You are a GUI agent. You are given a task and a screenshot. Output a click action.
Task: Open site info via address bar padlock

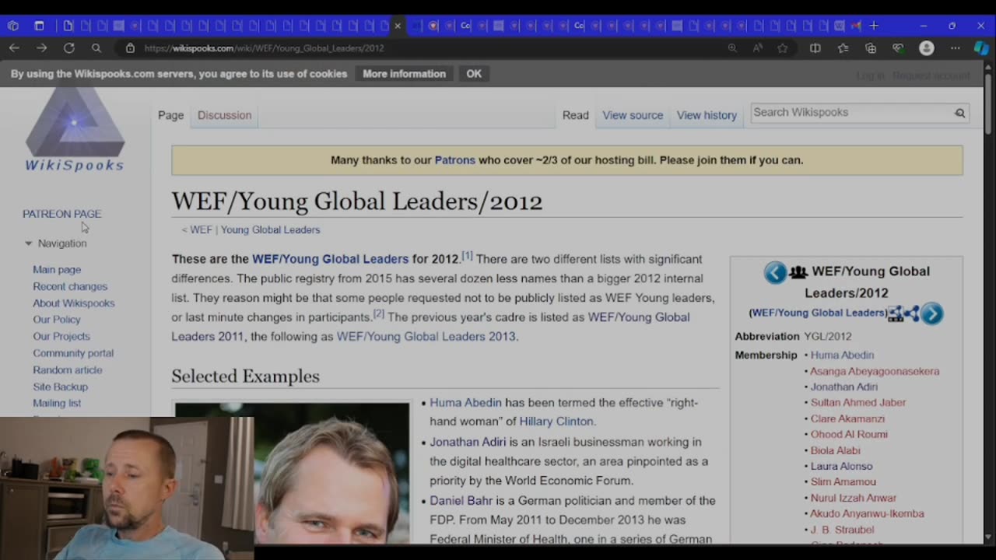[130, 47]
